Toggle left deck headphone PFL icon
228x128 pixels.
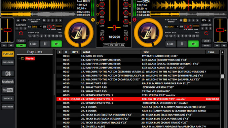102,34
